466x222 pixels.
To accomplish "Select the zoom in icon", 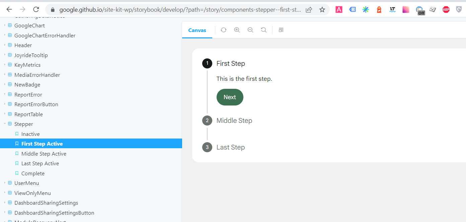I will [237, 30].
